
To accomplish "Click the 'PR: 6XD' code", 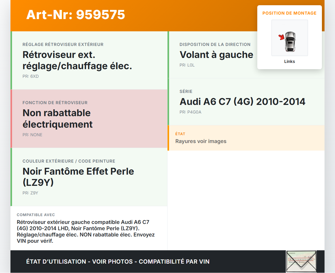I will point(31,76).
